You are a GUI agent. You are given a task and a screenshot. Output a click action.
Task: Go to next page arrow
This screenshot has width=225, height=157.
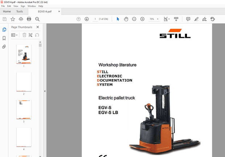pos(87,19)
